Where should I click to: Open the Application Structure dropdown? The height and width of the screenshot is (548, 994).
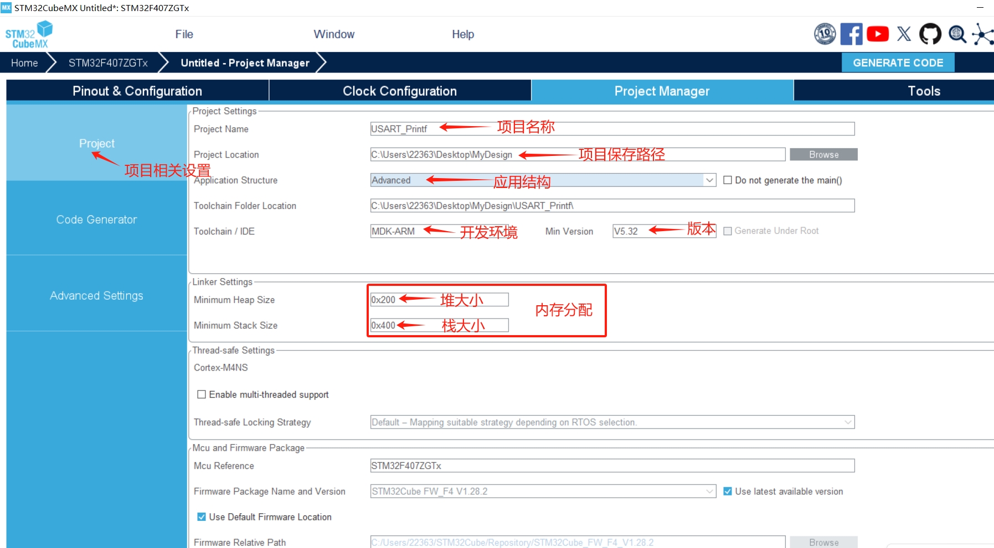(710, 180)
